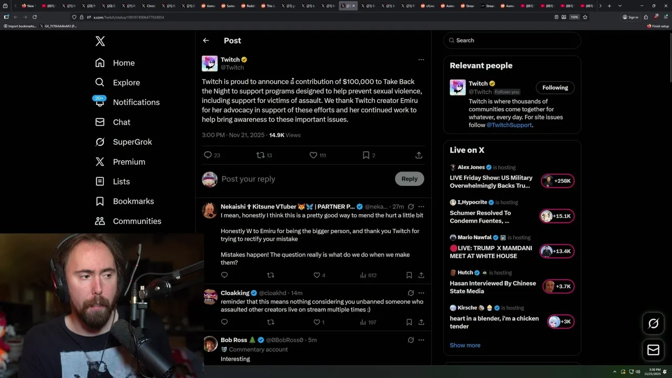Click the X logo in the sidebar
672x378 pixels.
(x=100, y=41)
